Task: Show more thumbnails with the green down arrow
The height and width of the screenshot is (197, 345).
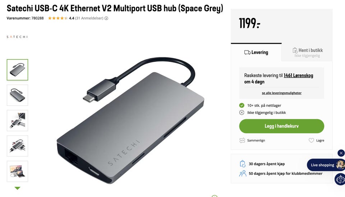Action: point(17,188)
